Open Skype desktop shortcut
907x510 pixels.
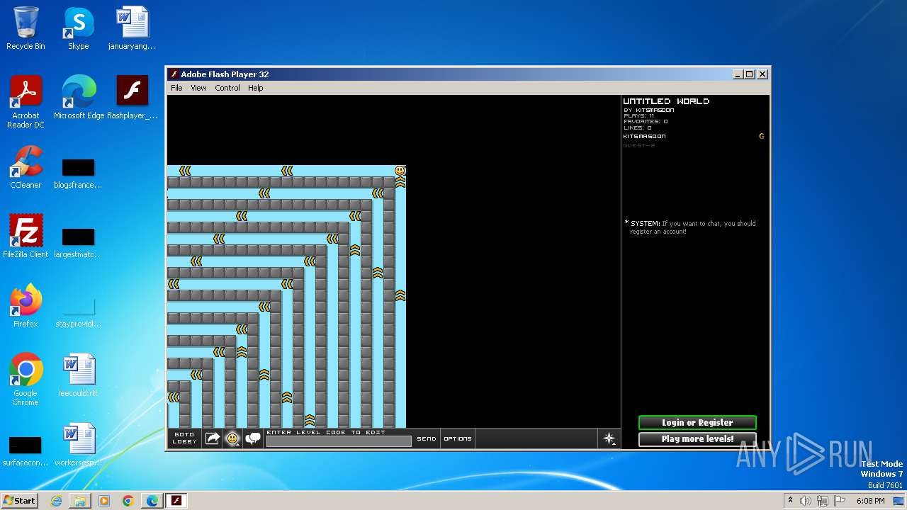78,28
